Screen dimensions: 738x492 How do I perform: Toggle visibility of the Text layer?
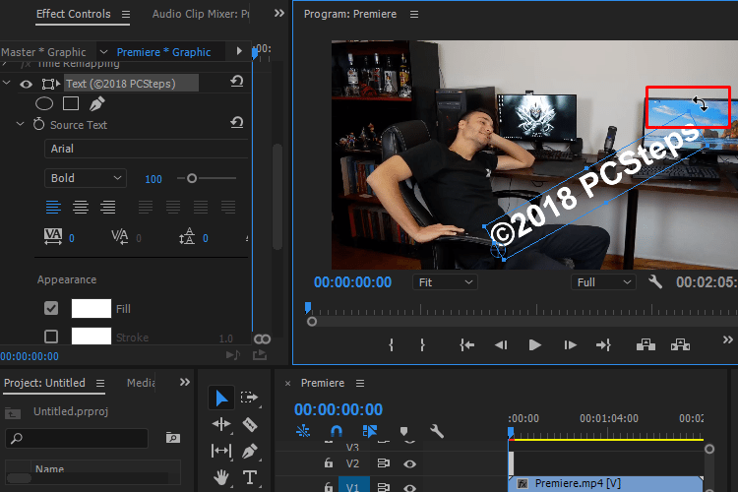(26, 85)
